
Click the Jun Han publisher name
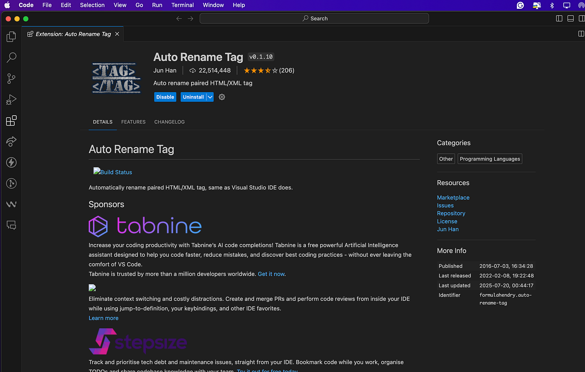pyautogui.click(x=165, y=71)
